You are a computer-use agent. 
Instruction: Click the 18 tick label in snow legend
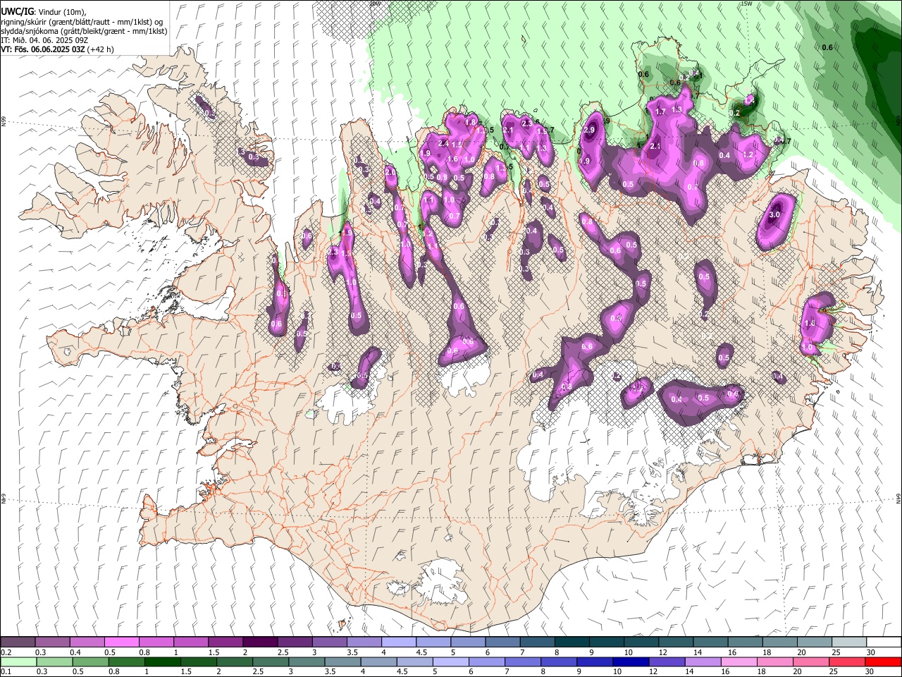pyautogui.click(x=767, y=652)
